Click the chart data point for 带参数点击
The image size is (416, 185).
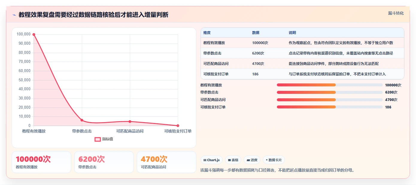82,120
